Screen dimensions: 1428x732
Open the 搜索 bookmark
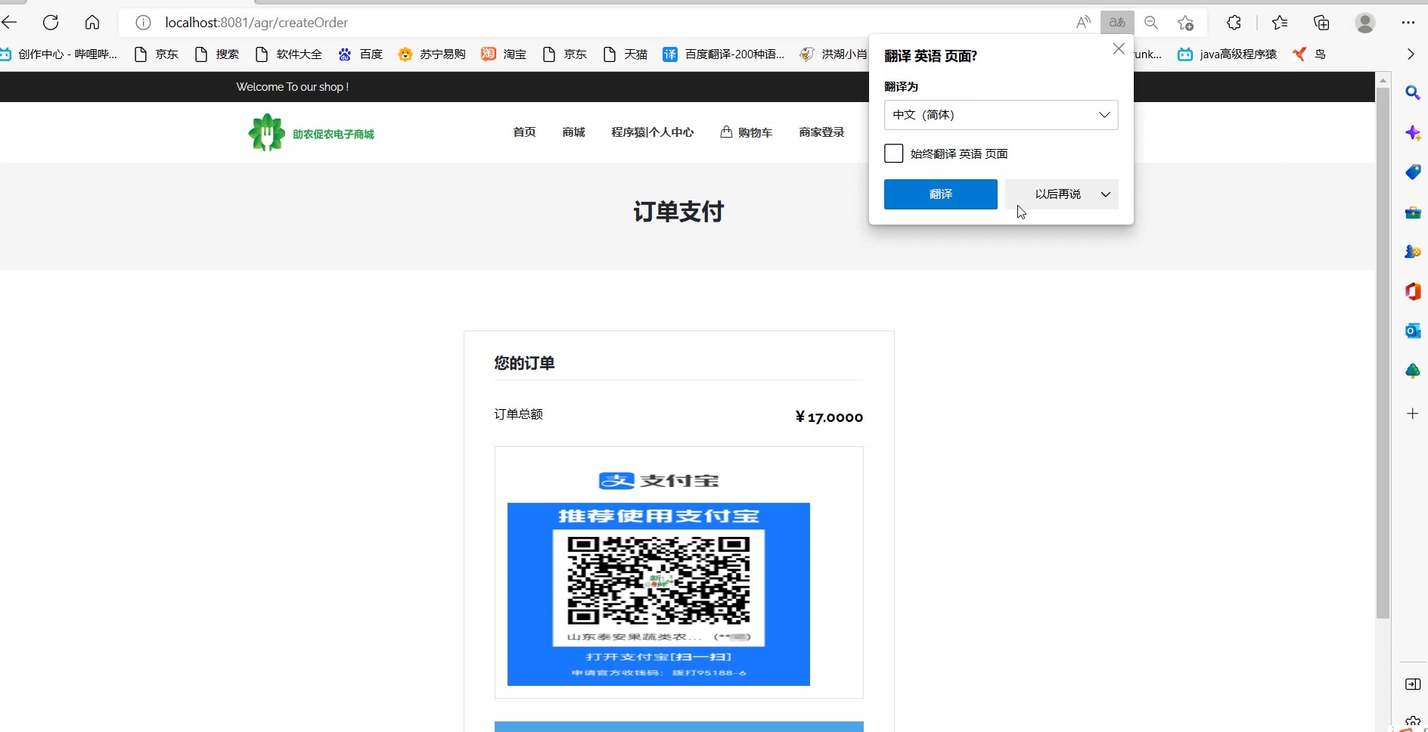click(217, 54)
